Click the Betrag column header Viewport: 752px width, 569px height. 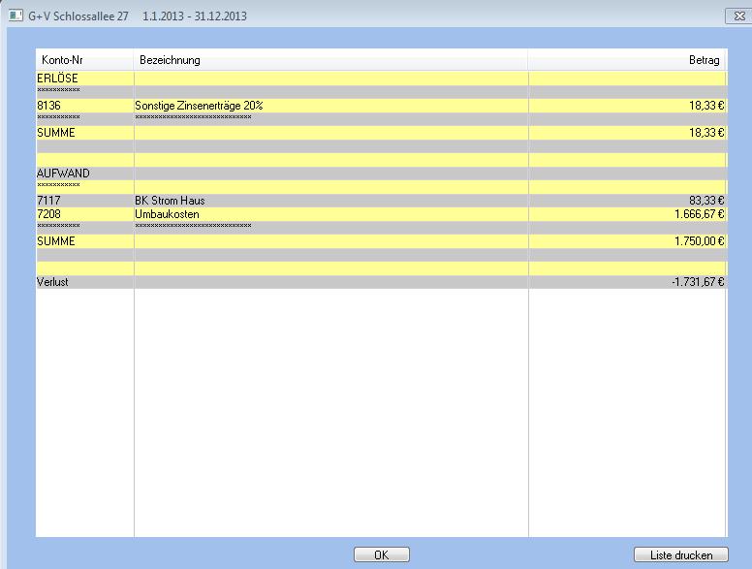point(626,60)
